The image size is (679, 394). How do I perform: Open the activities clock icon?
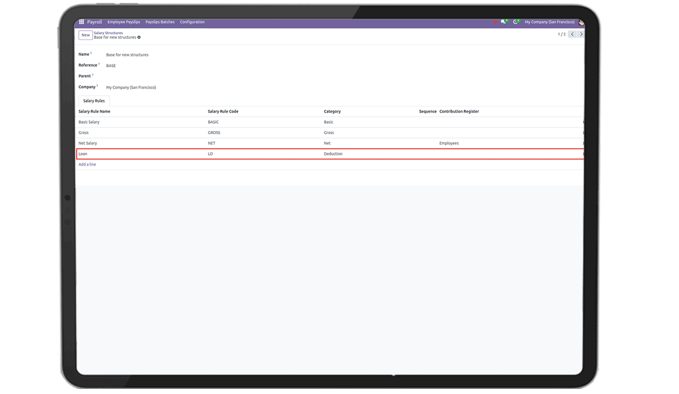515,22
